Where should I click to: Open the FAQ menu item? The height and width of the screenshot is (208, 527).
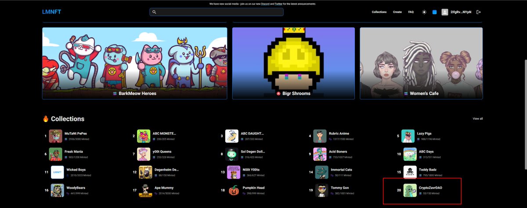(411, 12)
